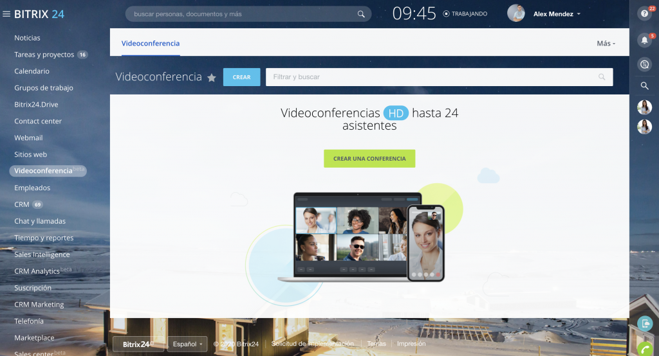Open Tareas y proyectos in sidebar
The width and height of the screenshot is (659, 356).
(x=44, y=55)
